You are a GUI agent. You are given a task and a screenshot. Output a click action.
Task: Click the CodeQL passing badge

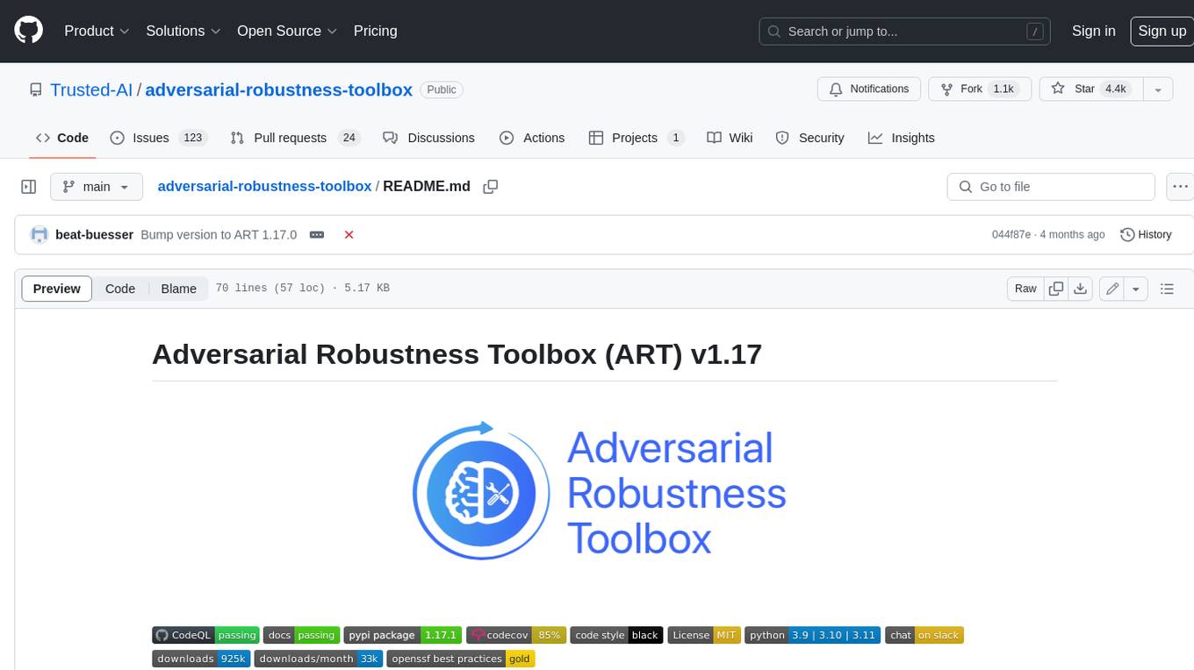[206, 635]
